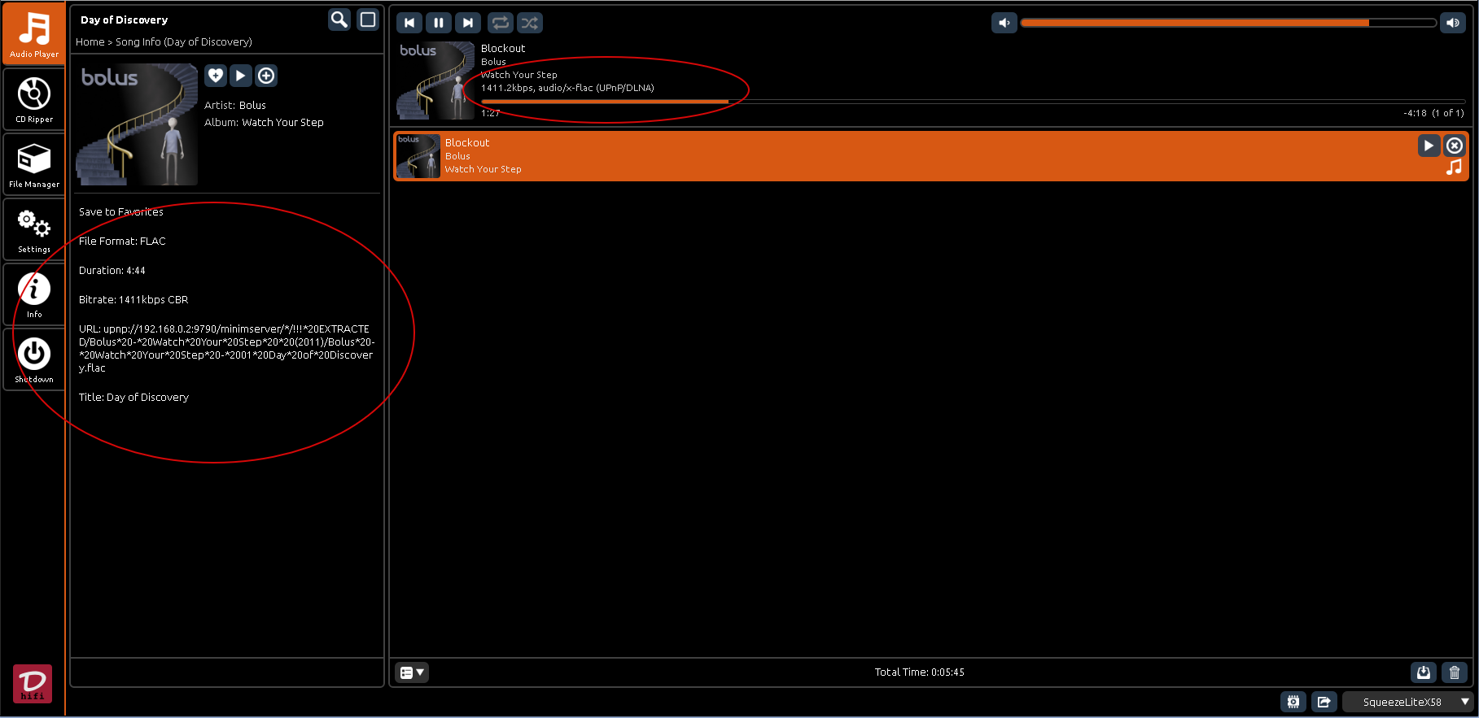1479x718 pixels.
Task: Remove Blockout from the playlist
Action: (x=1455, y=146)
